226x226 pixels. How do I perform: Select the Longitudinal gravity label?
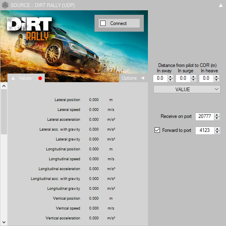[64, 189]
